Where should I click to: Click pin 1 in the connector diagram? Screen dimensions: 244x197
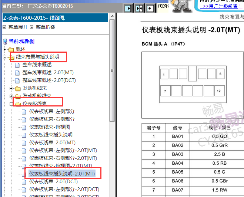coord(164,74)
